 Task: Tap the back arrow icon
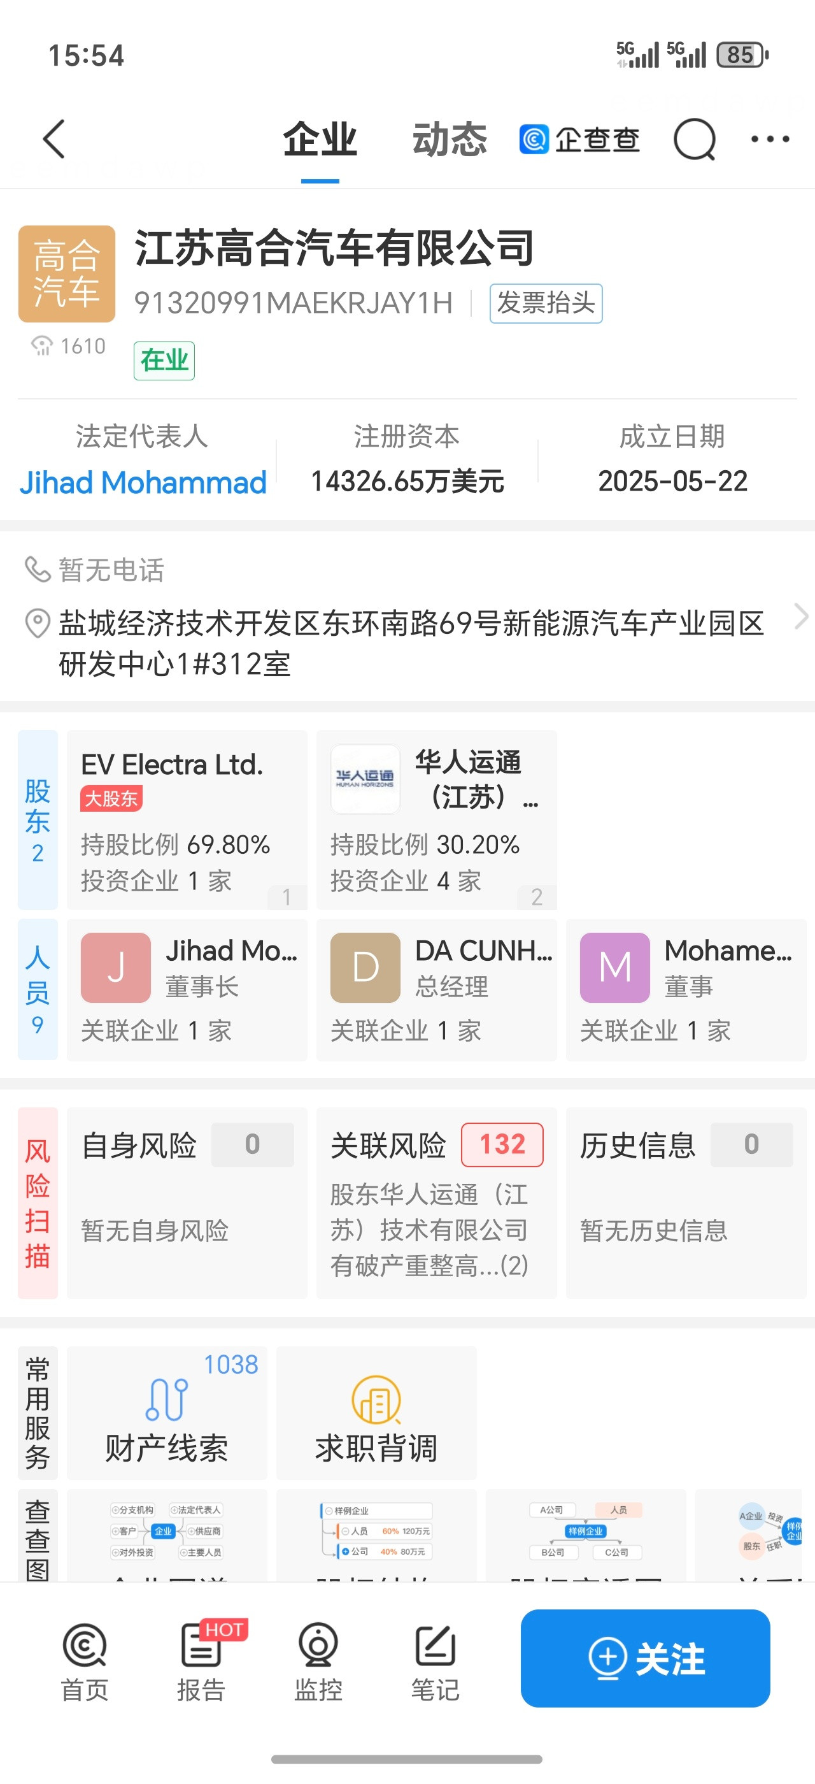pyautogui.click(x=54, y=139)
